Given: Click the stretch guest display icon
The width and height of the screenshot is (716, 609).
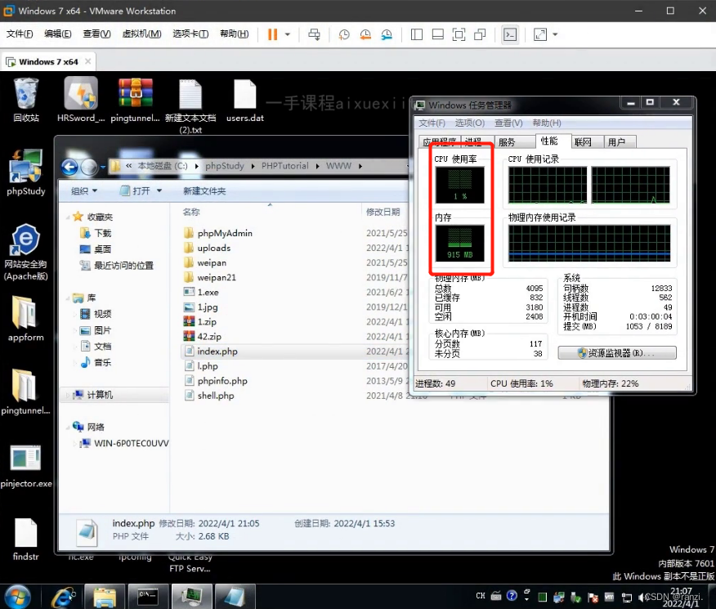Looking at the screenshot, I should click(540, 34).
